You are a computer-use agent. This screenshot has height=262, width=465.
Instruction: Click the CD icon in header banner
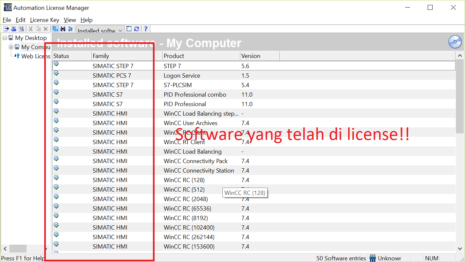point(455,42)
